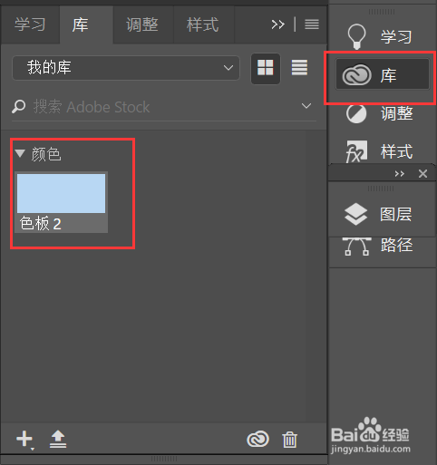
Task: Collapse the 颜色 section triangle
Action: tap(20, 153)
